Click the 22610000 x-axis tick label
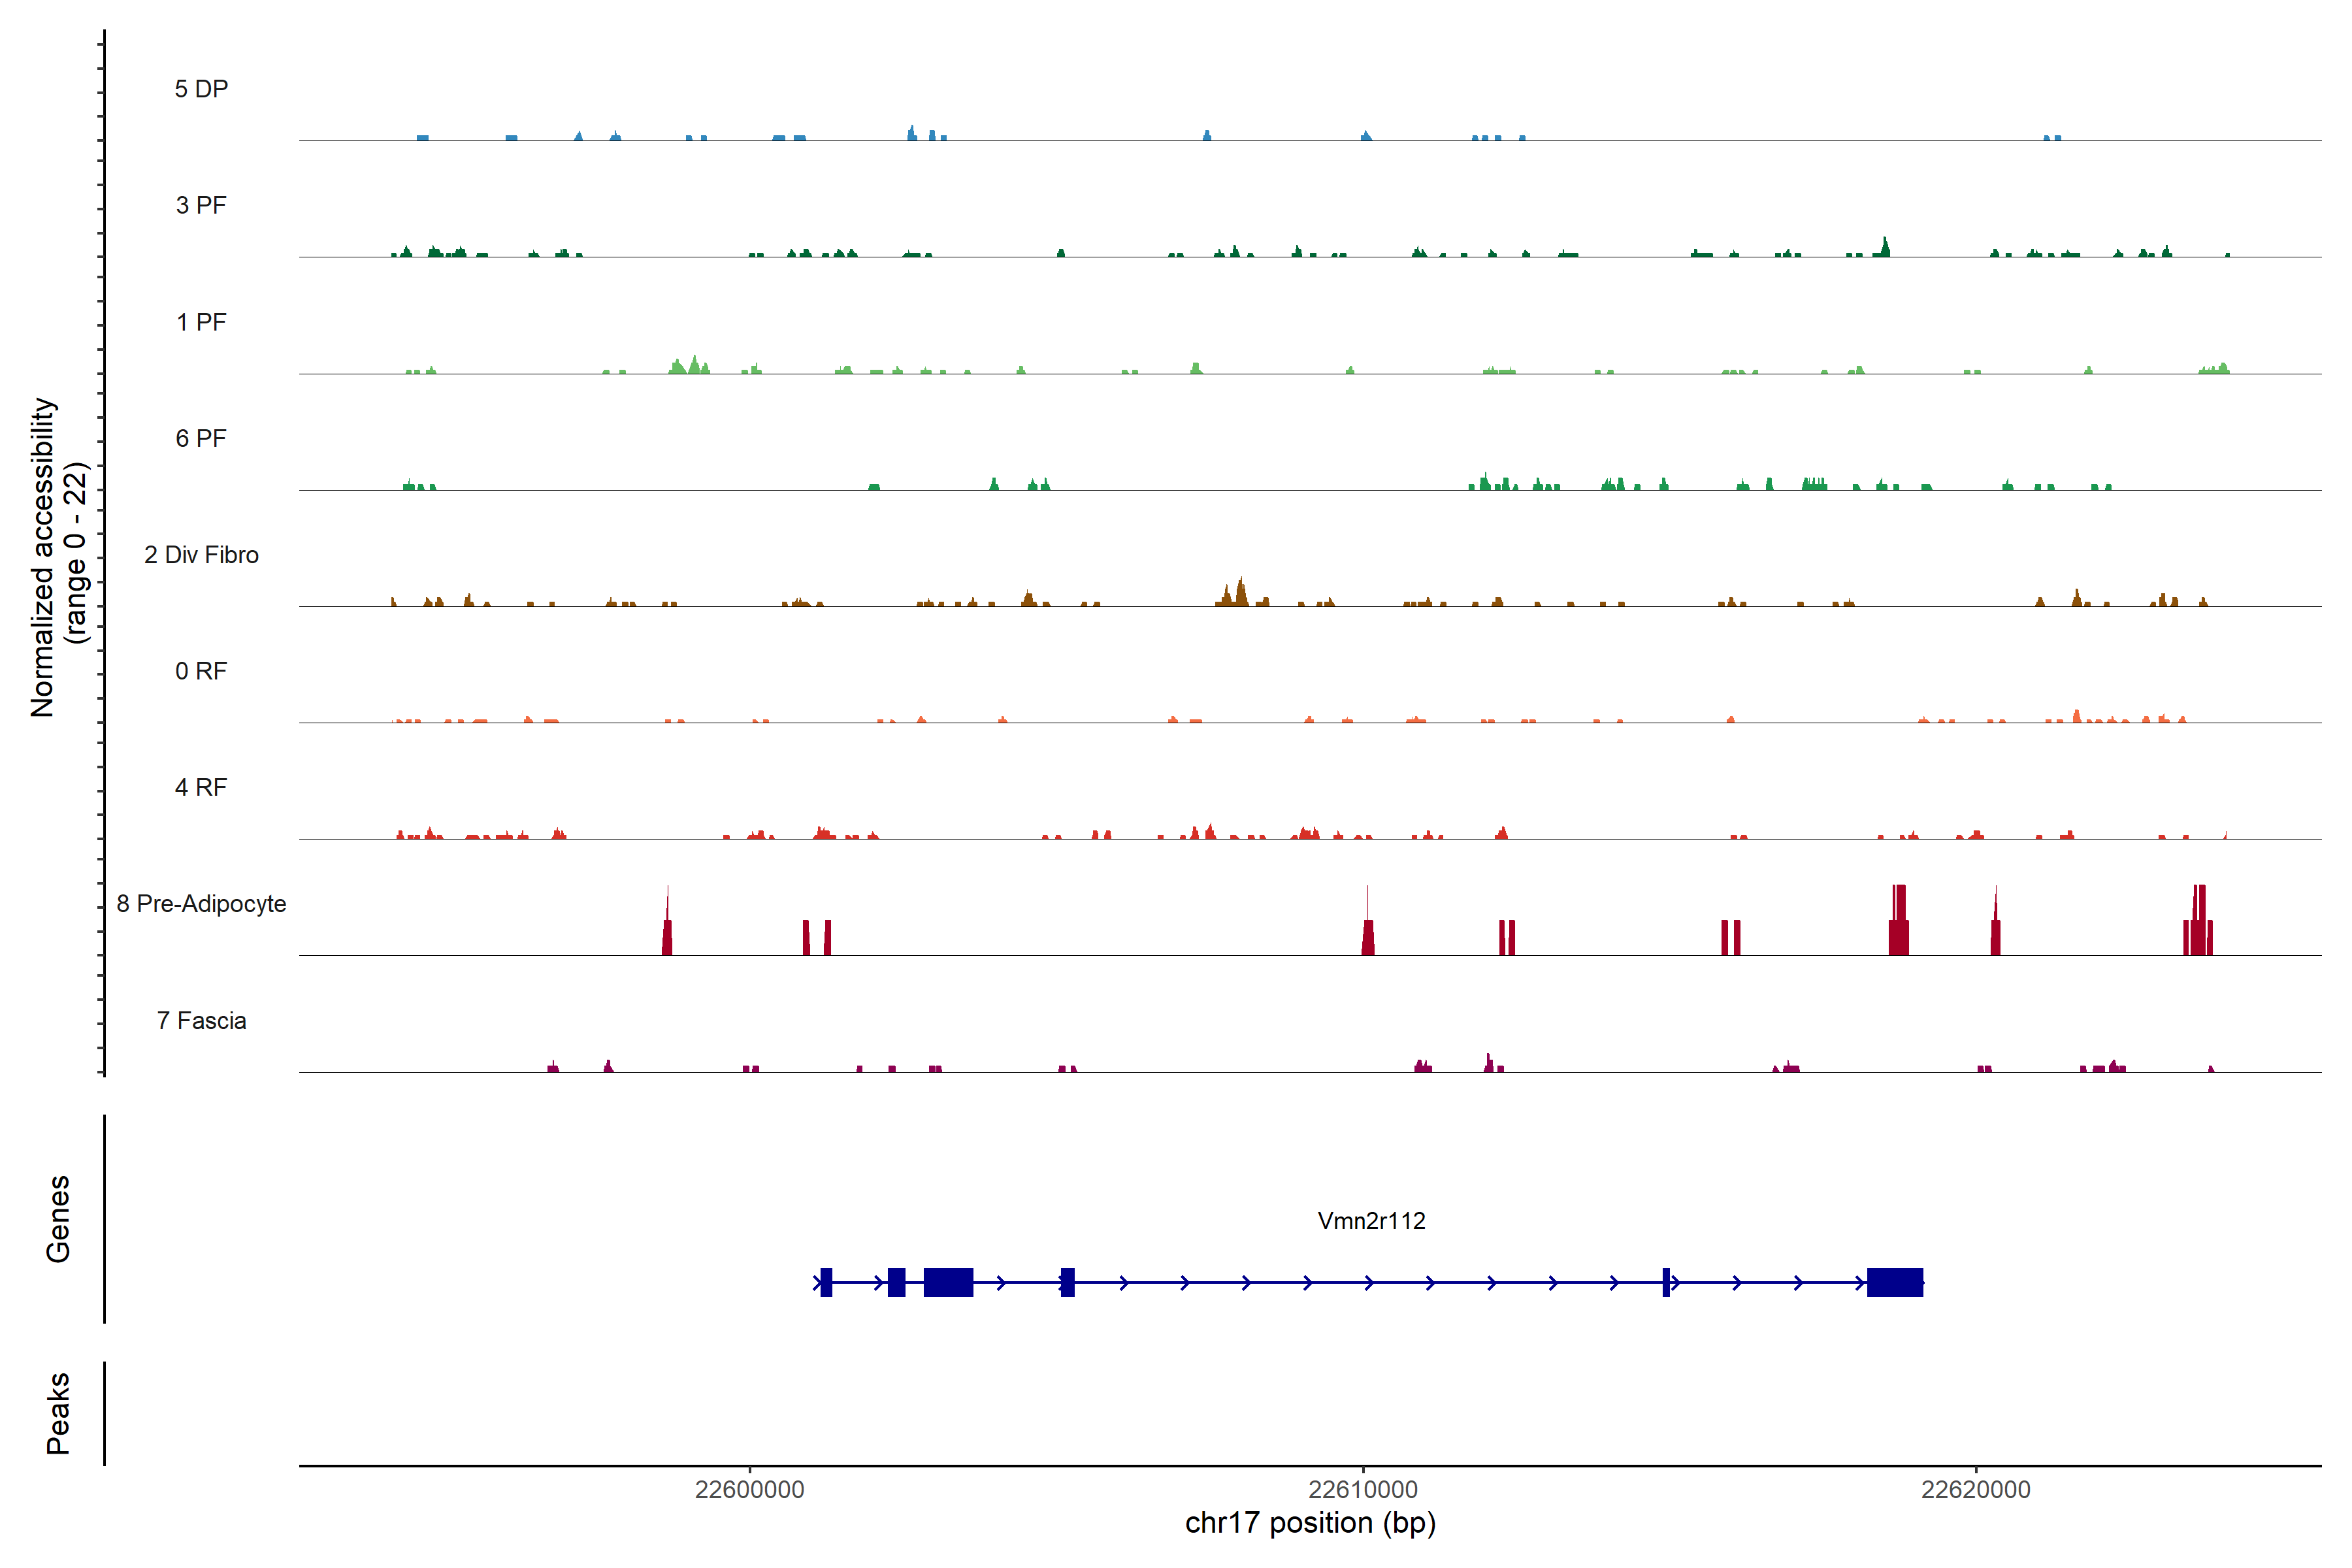 [x=1362, y=1489]
